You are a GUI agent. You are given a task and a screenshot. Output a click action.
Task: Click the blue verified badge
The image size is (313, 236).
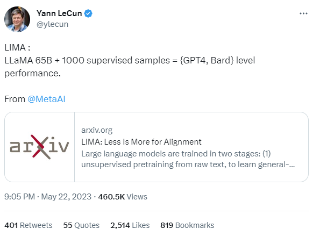88,13
